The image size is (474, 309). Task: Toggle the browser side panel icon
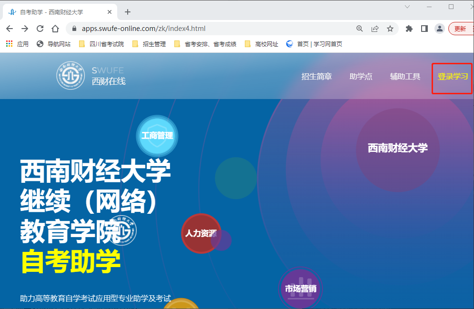(x=424, y=29)
